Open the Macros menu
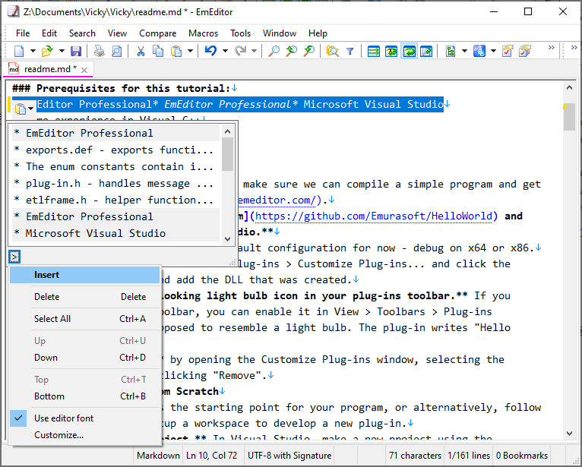Screen dimensions: 582x467 (x=203, y=33)
